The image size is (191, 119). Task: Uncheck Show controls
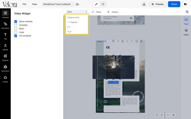coord(16,21)
